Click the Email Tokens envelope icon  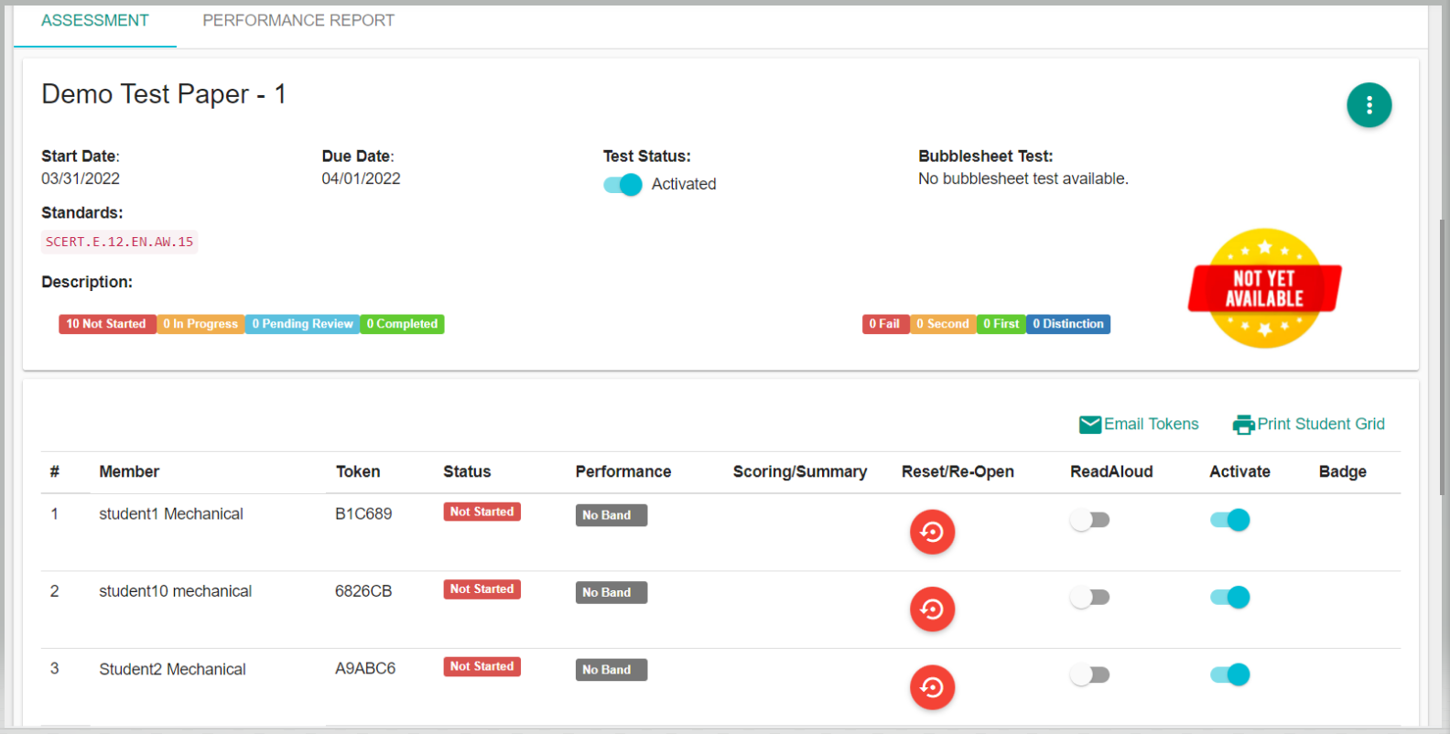[x=1089, y=425]
